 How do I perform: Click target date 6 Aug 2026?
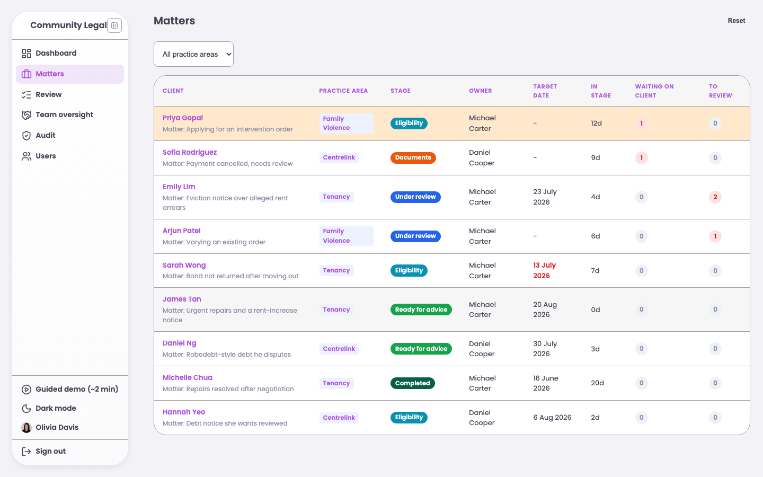[x=552, y=418]
